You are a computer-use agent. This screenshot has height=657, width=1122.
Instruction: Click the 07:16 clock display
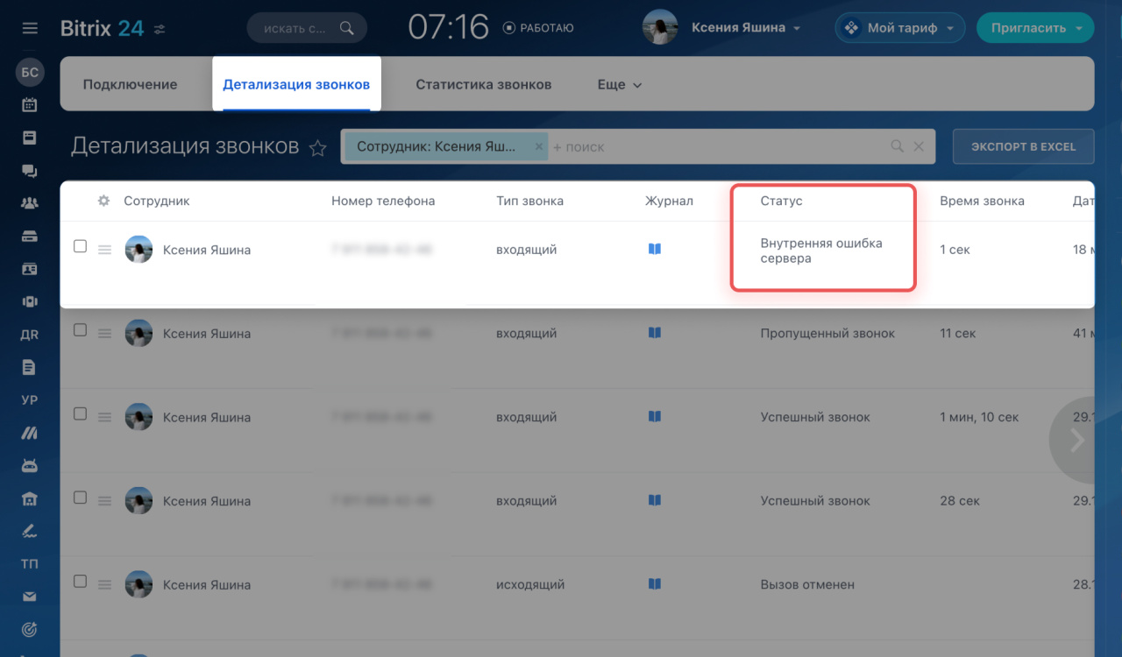click(448, 27)
